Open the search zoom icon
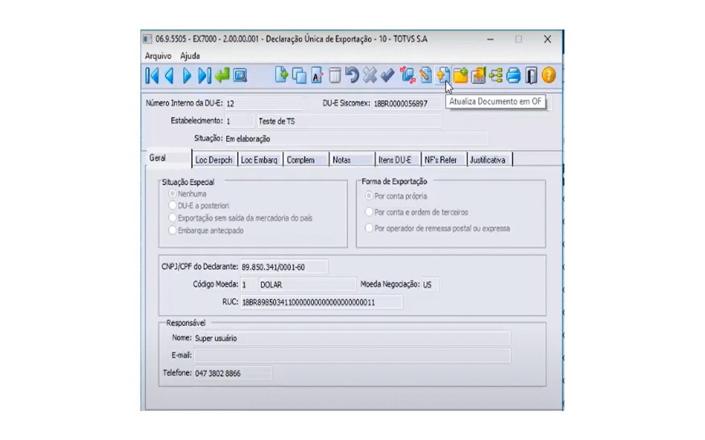 pos(240,77)
